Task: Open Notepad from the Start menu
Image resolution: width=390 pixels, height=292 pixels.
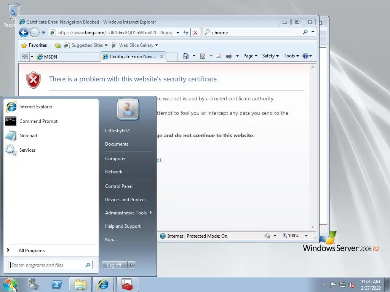Action: 51,136
